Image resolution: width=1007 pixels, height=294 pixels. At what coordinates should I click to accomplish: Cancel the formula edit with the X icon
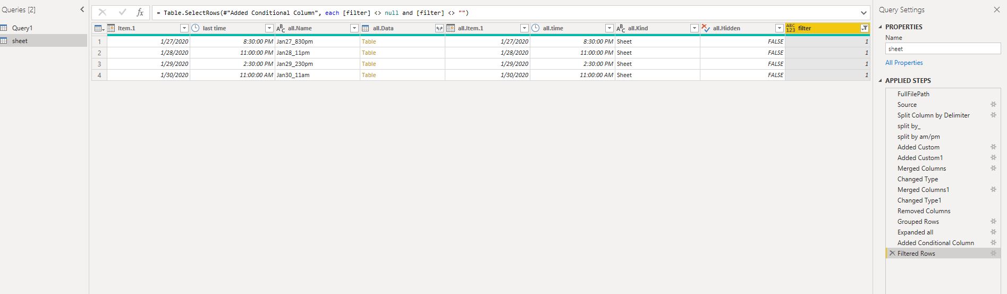click(x=103, y=12)
